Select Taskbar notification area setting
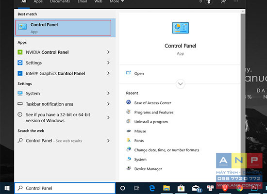Viewport: 267px width, 194px height. [65, 104]
